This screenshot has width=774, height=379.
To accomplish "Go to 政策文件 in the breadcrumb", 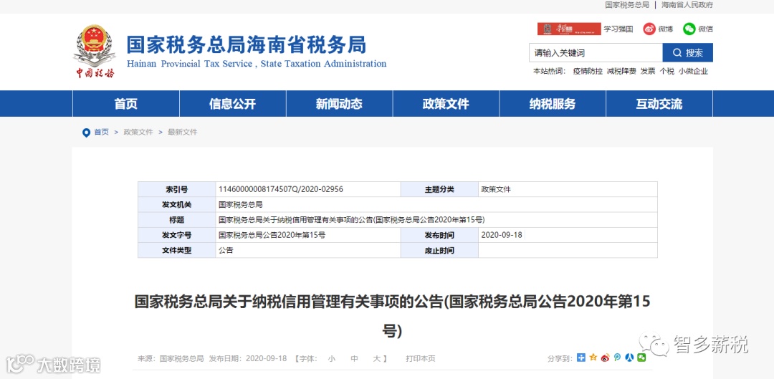I will [x=138, y=133].
